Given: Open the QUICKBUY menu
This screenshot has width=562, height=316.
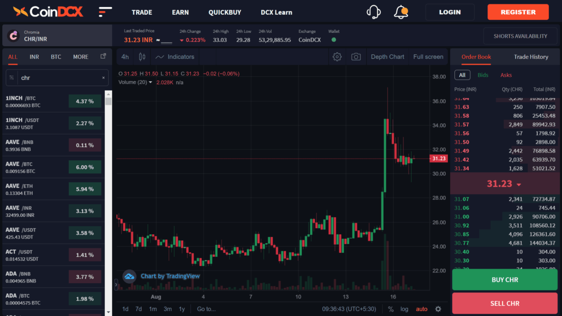Looking at the screenshot, I should click(224, 12).
